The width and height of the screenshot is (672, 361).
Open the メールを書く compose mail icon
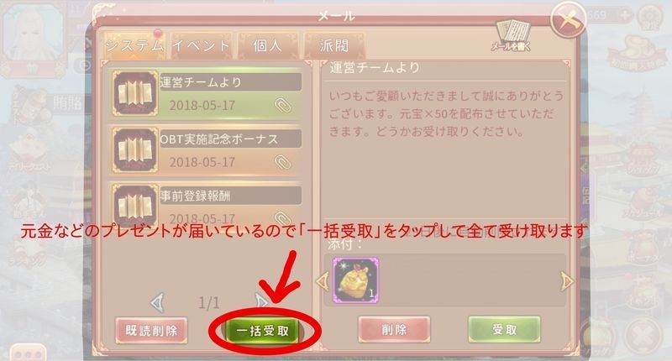[512, 36]
